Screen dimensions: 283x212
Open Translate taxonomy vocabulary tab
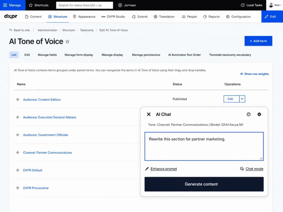pos(230,55)
